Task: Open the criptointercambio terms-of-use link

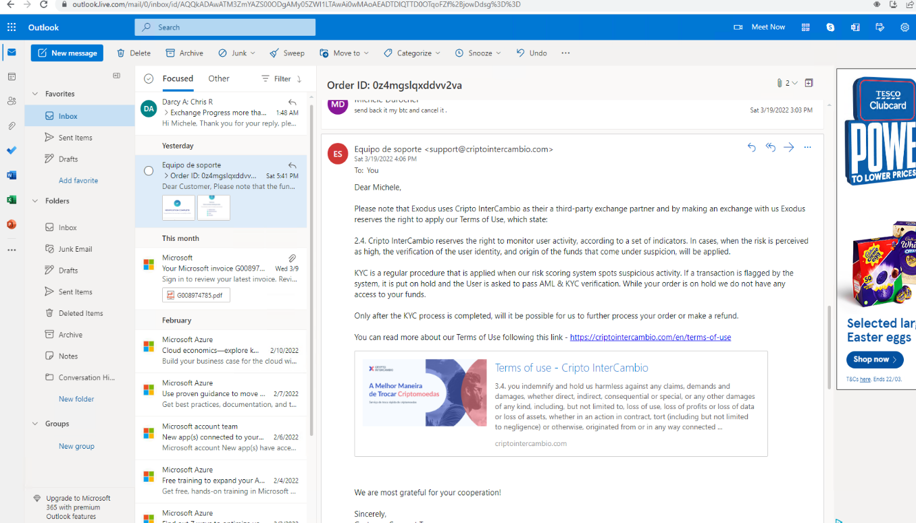Action: click(651, 337)
